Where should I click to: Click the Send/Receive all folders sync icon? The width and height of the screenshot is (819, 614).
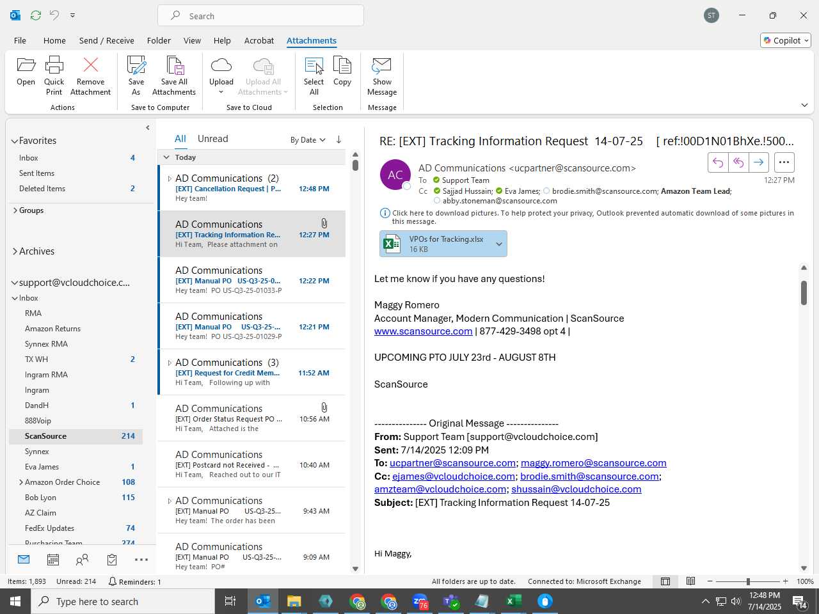point(36,15)
